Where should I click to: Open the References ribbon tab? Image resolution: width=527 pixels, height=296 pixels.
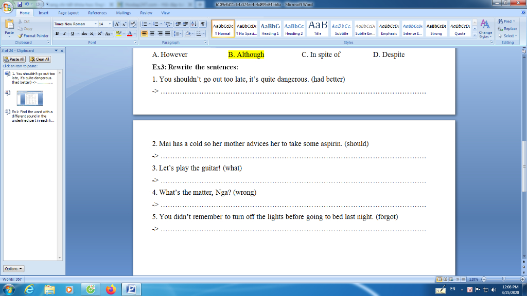pyautogui.click(x=97, y=13)
